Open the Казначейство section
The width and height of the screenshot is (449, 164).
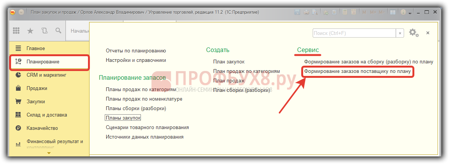coord(42,128)
